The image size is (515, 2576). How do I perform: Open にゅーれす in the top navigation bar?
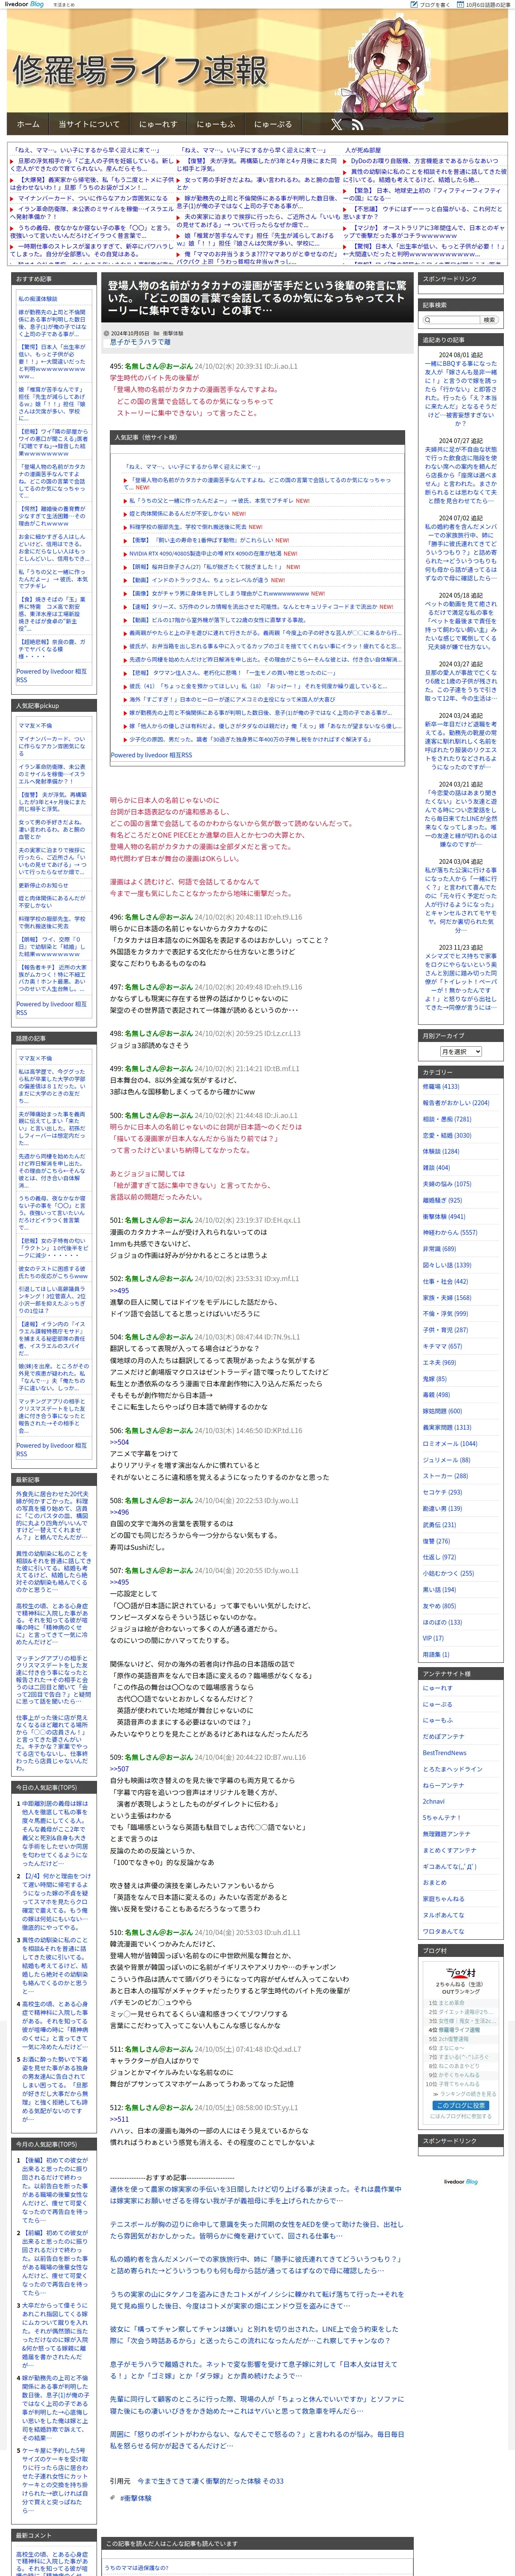point(158,124)
